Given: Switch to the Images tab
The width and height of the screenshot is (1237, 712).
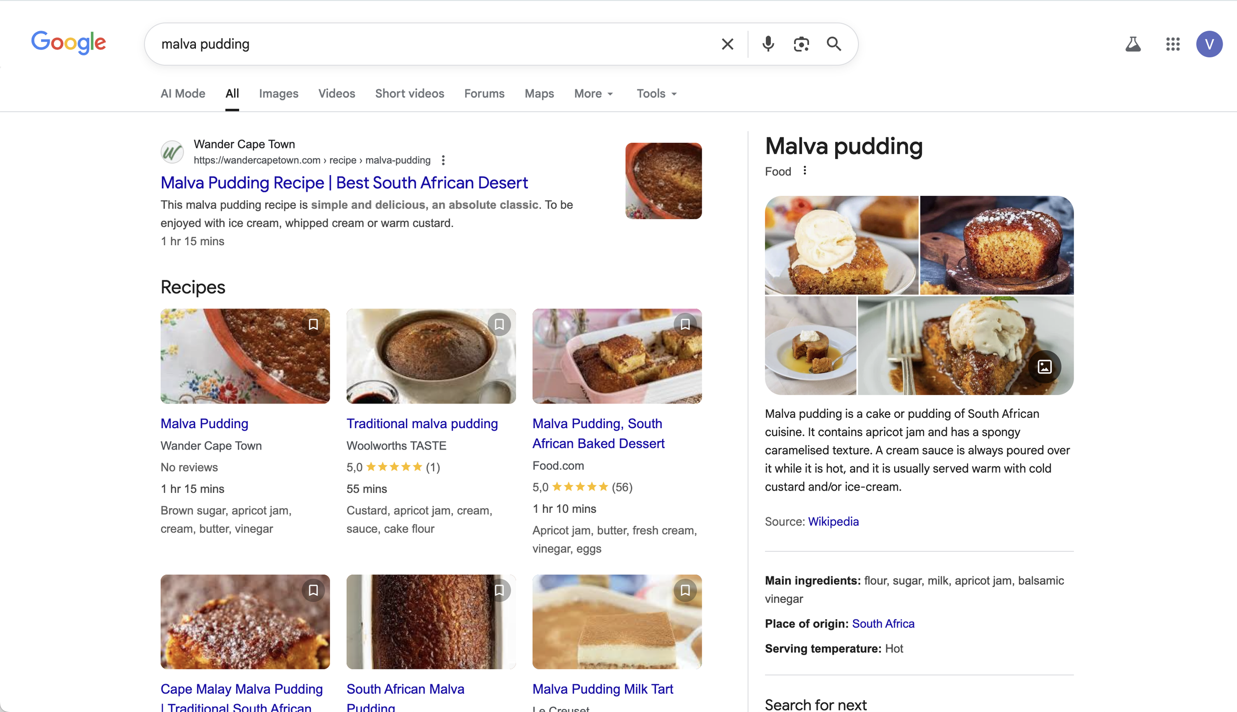Looking at the screenshot, I should tap(279, 93).
